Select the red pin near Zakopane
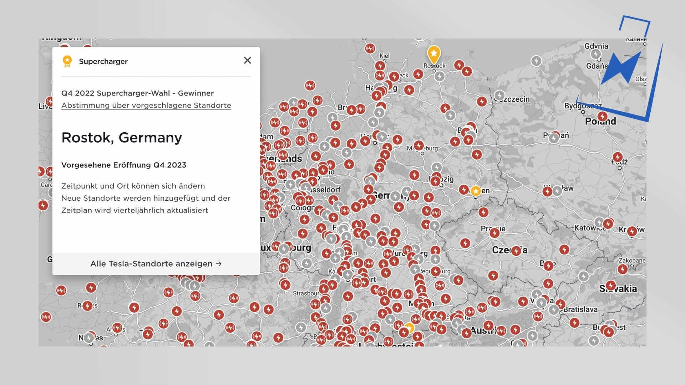 coord(623,269)
